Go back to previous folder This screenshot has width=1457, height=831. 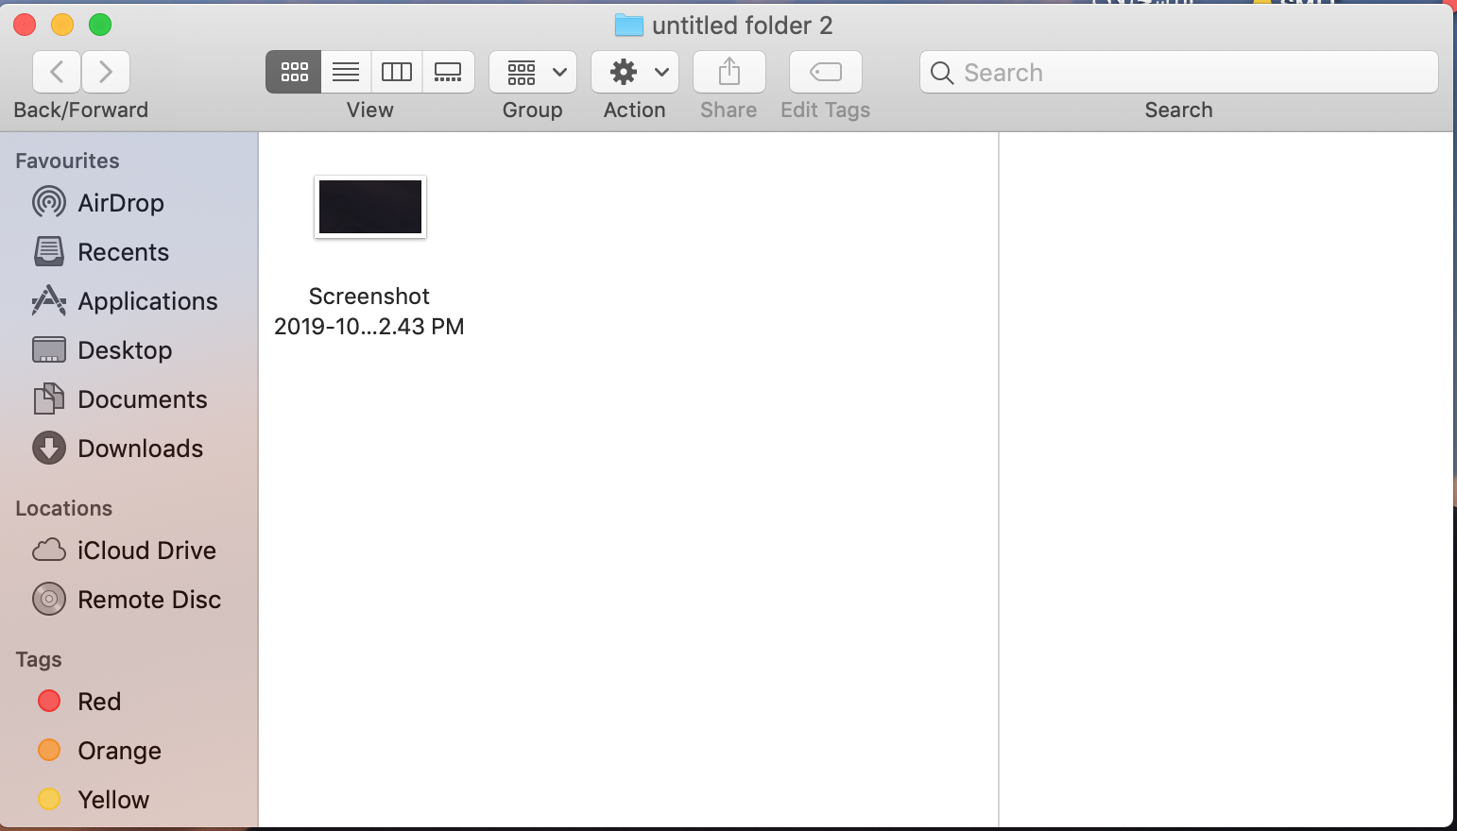pos(57,72)
